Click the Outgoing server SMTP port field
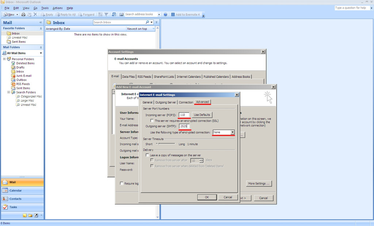374x226 pixels. [184, 126]
